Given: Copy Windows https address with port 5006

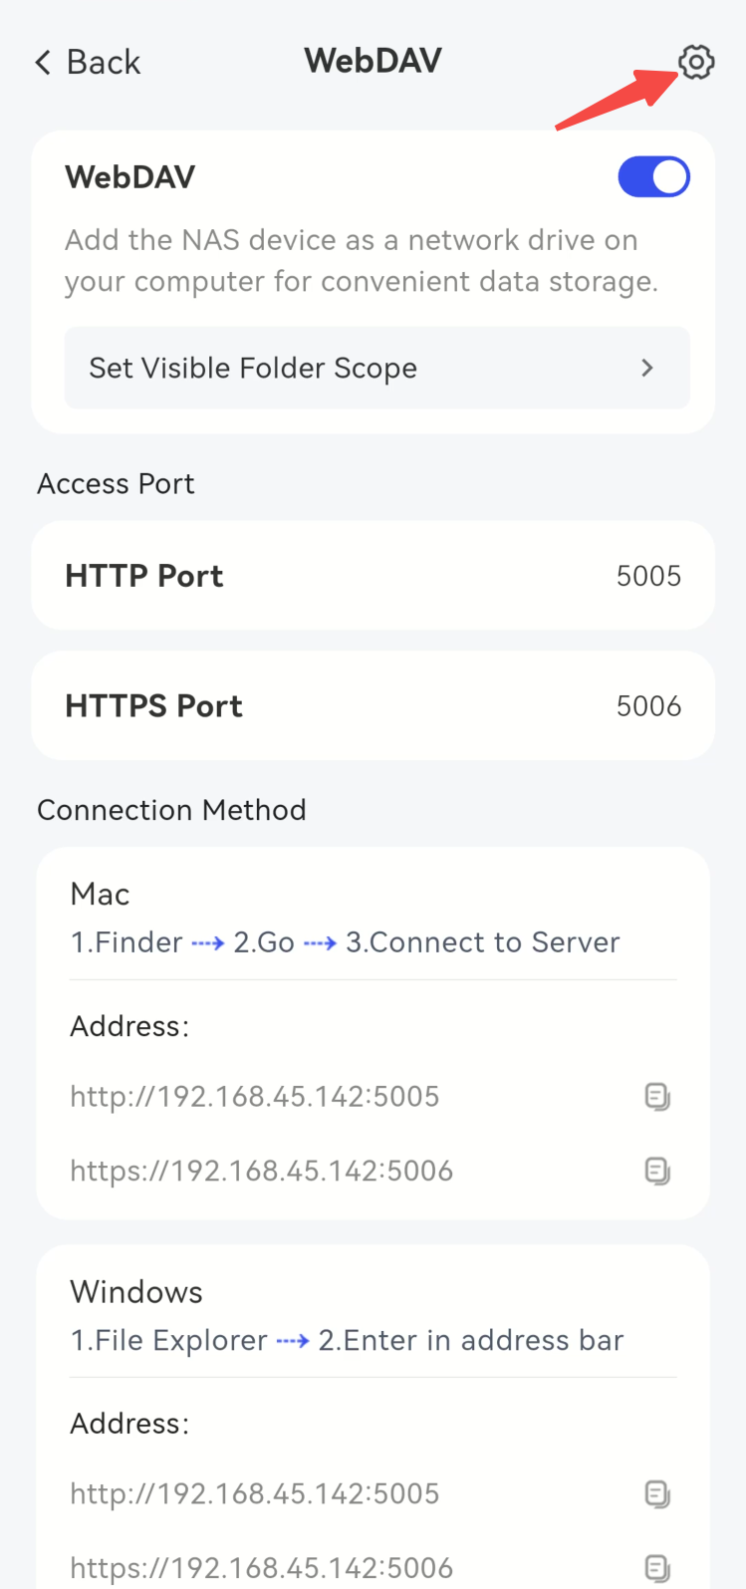Looking at the screenshot, I should pyautogui.click(x=657, y=1568).
